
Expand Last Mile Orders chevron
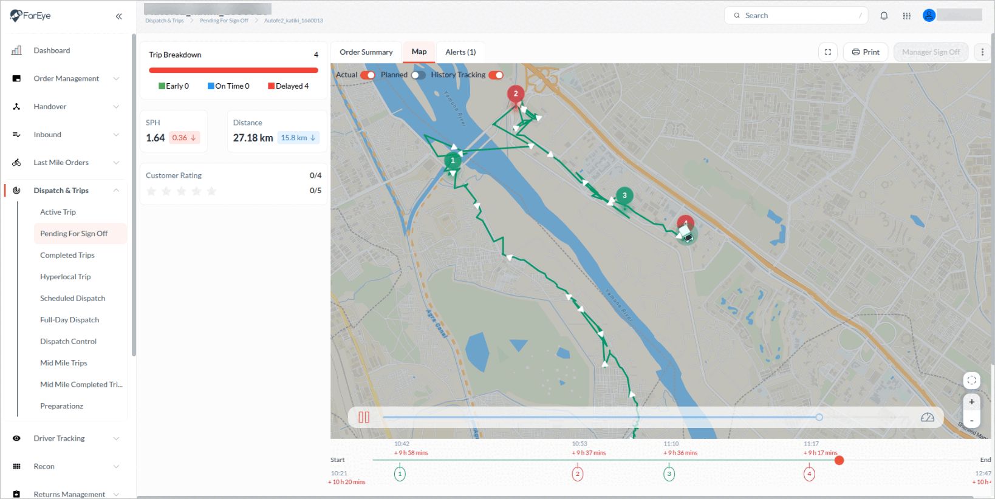point(116,163)
